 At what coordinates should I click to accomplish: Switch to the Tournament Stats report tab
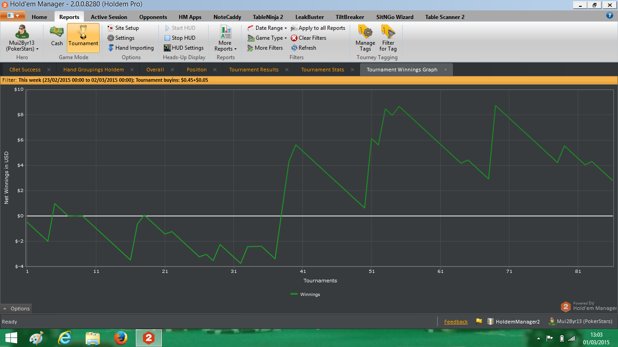point(323,70)
